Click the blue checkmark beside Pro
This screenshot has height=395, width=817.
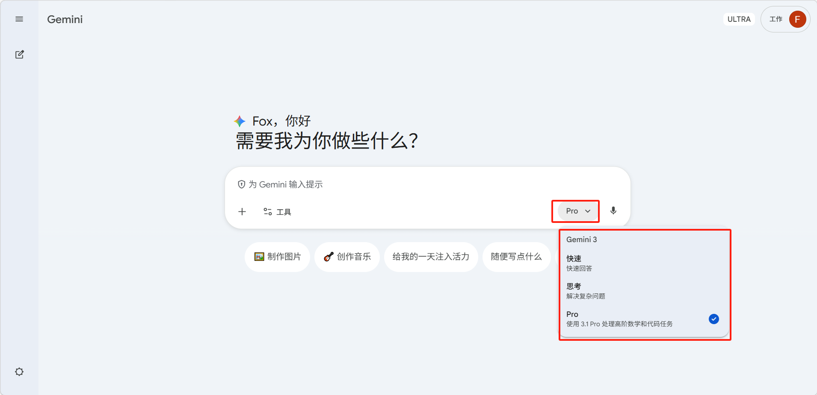point(714,319)
